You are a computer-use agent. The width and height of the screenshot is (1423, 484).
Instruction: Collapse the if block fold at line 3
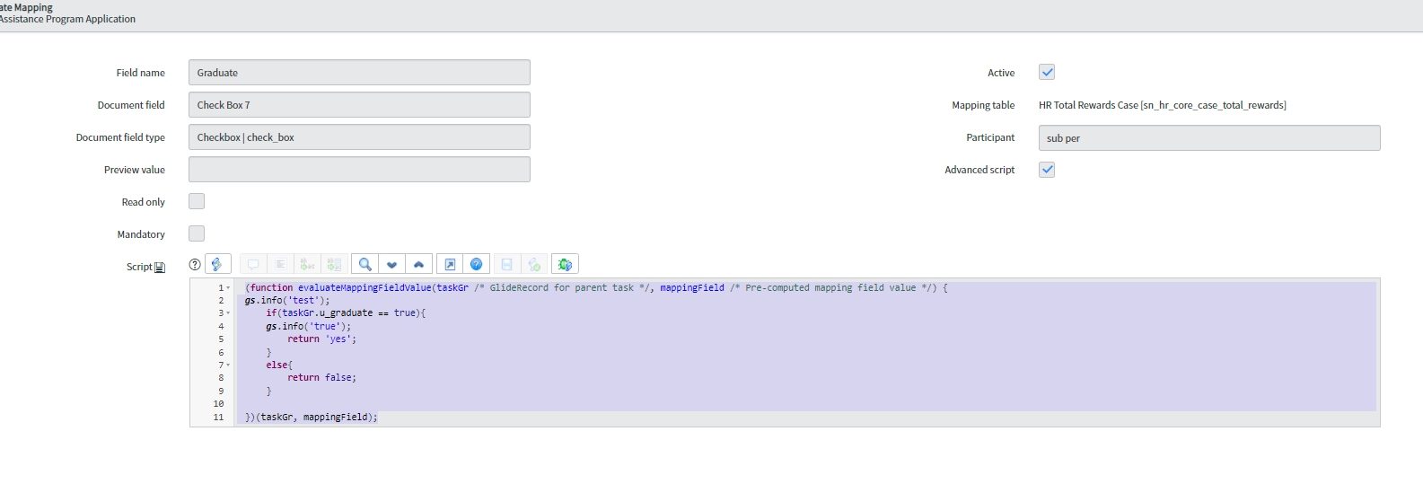[x=228, y=313]
